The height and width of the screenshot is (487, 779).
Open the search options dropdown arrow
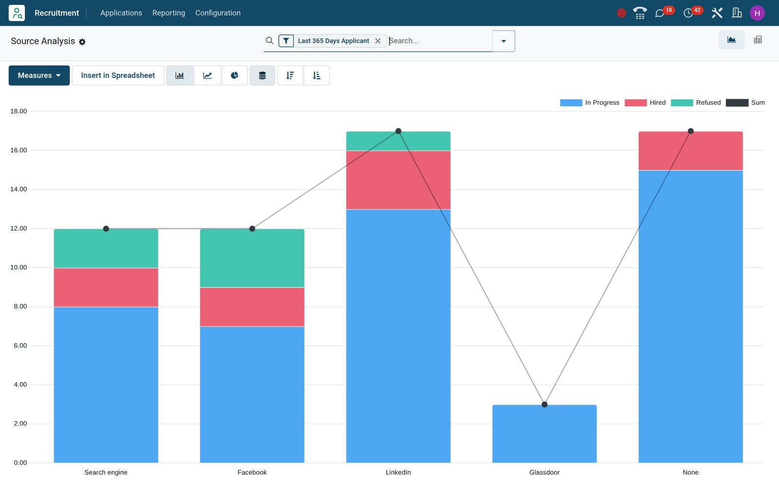503,41
